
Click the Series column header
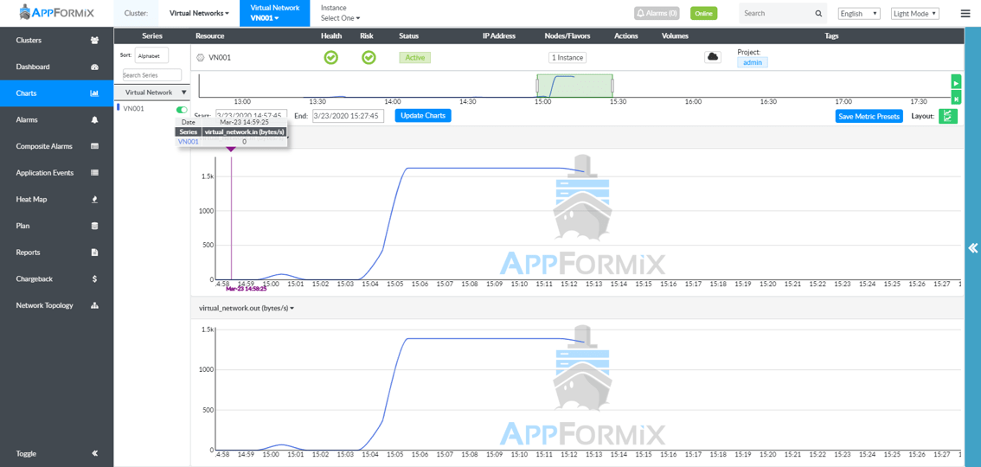pyautogui.click(x=152, y=35)
